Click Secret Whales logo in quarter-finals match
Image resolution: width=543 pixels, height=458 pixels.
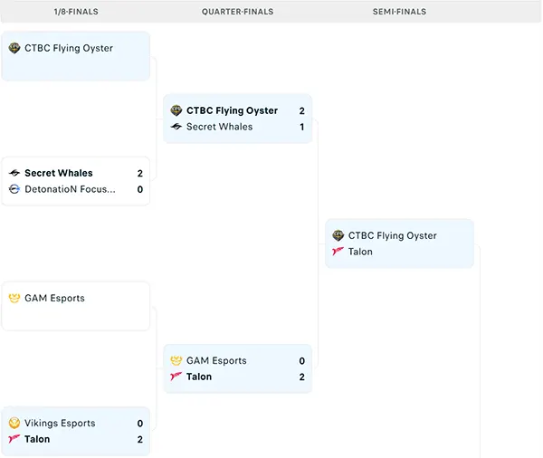click(x=176, y=127)
